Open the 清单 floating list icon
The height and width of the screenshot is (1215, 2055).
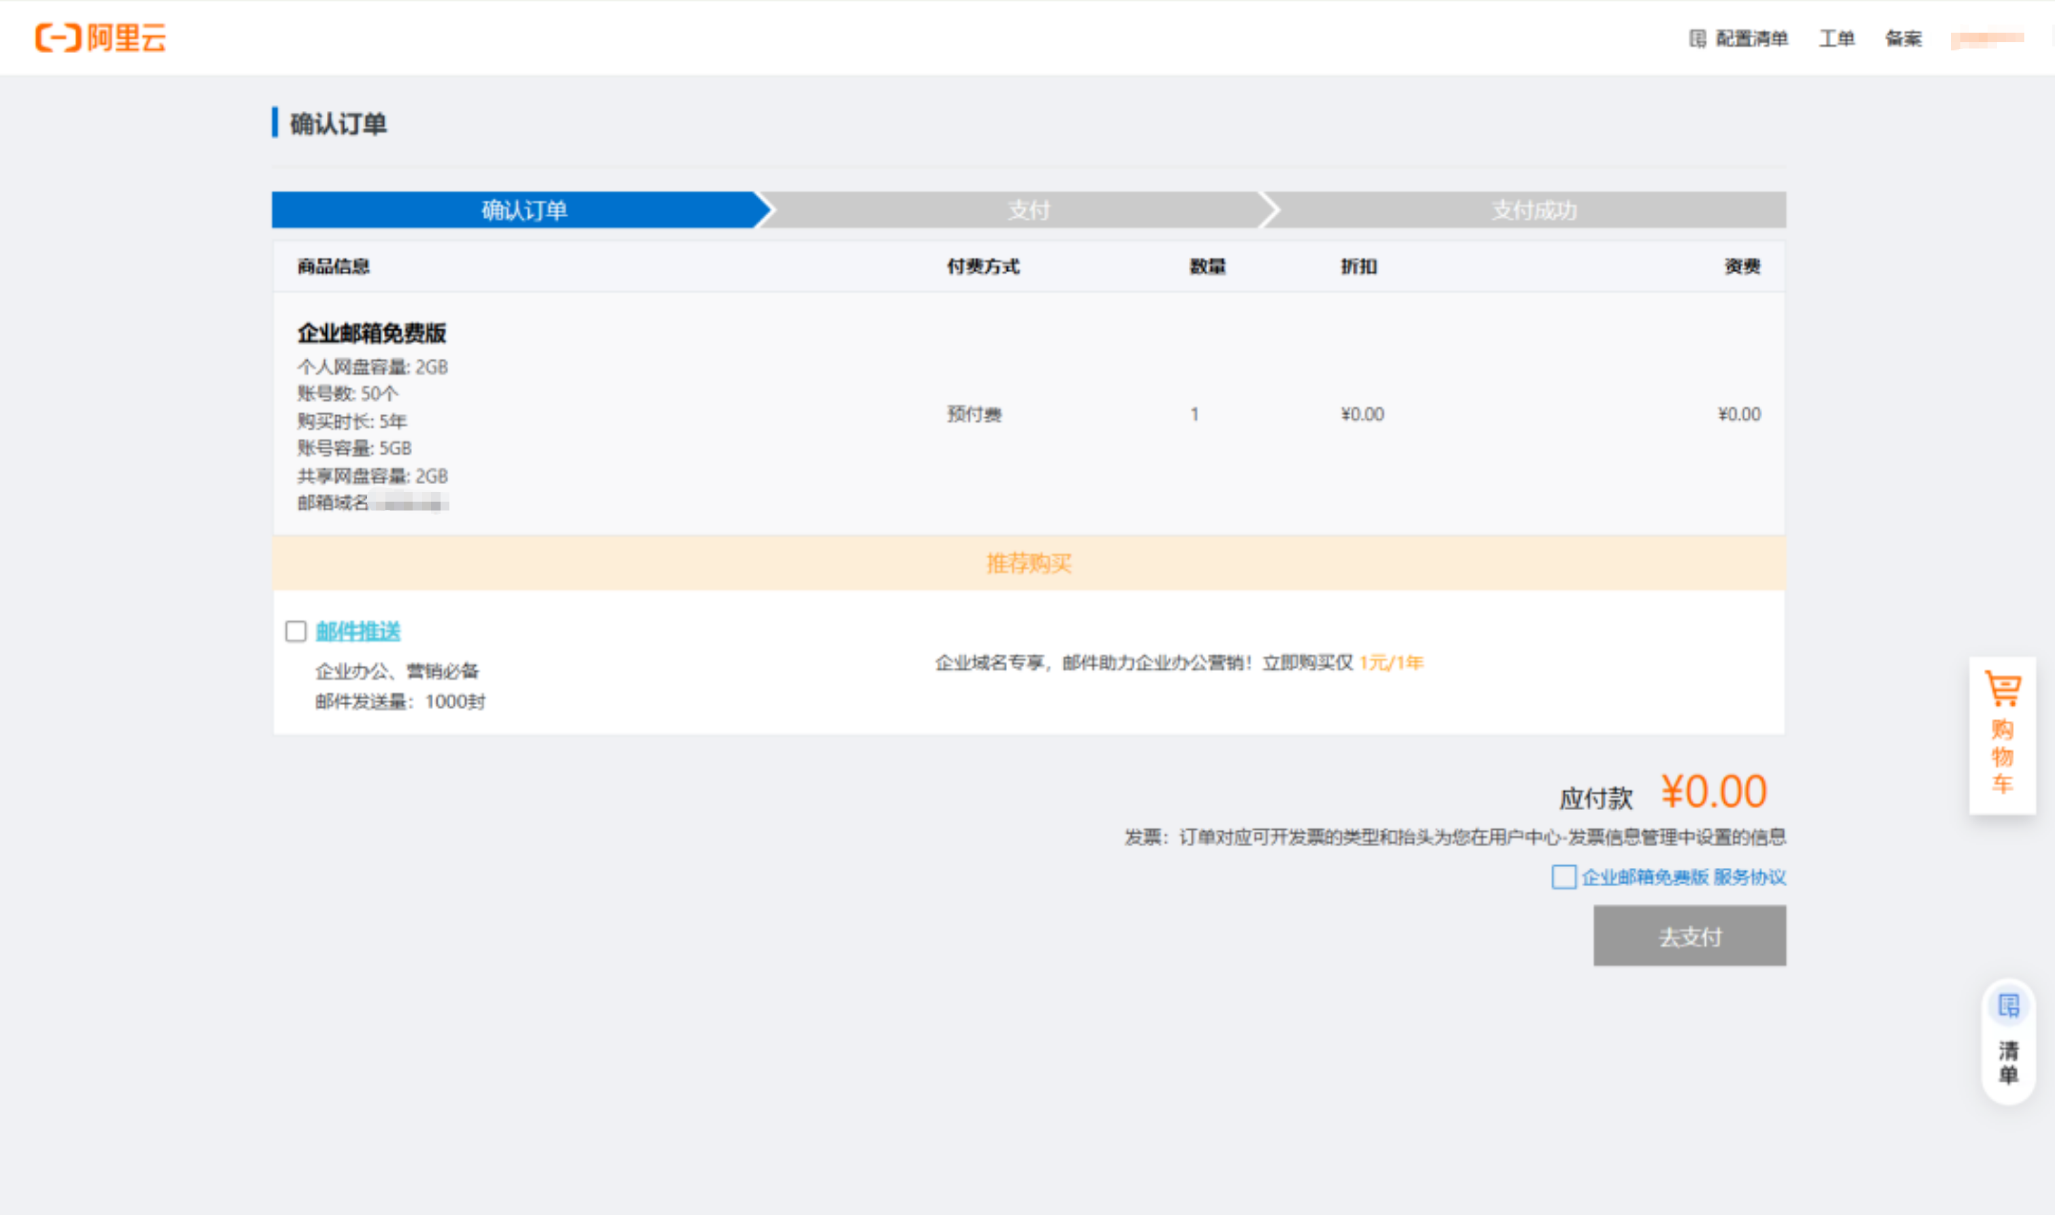pos(2008,1005)
